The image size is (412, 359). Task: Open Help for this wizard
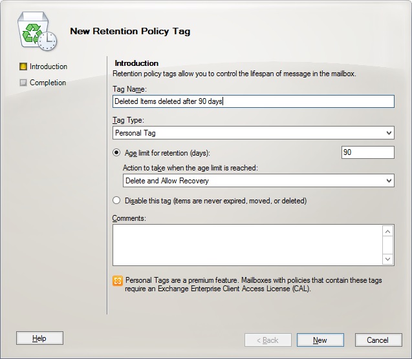(x=39, y=338)
